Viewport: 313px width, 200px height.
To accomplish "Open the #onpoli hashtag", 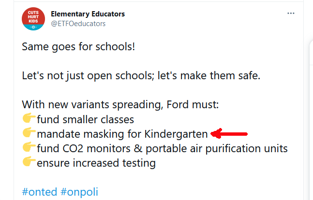I will (79, 192).
